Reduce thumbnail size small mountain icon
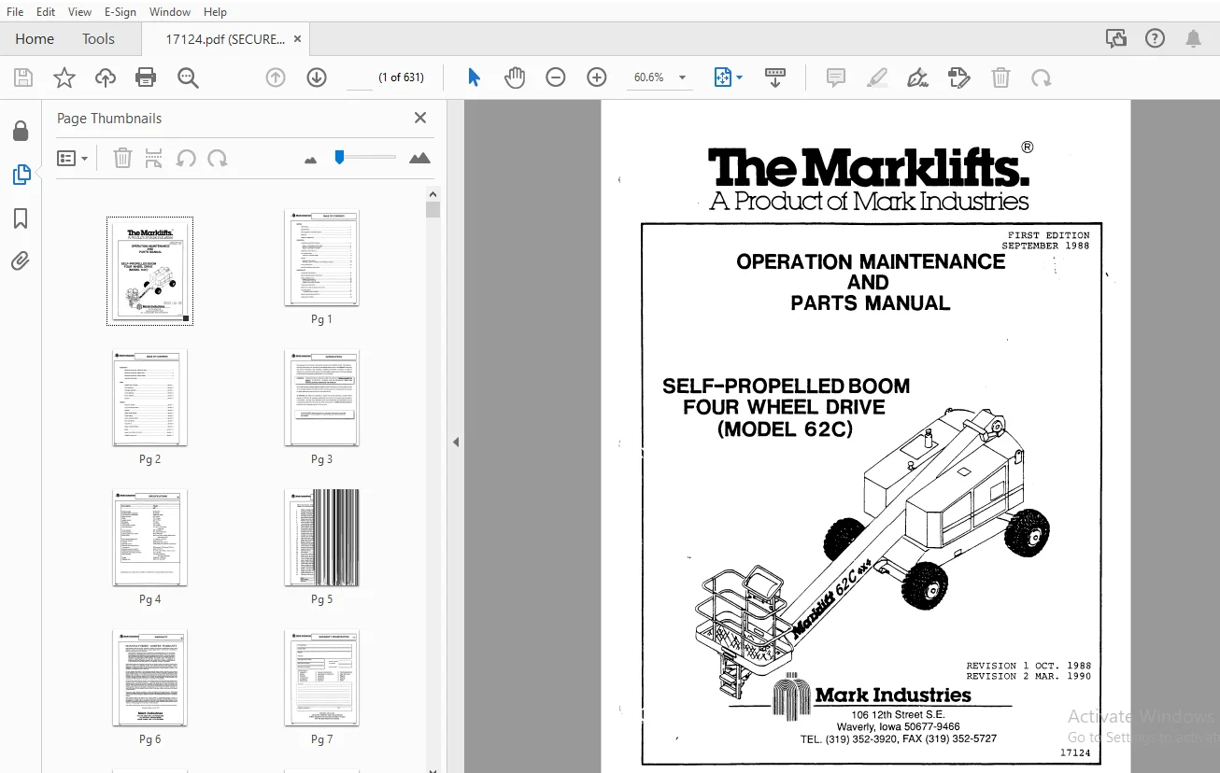The height and width of the screenshot is (773, 1220). 311,160
